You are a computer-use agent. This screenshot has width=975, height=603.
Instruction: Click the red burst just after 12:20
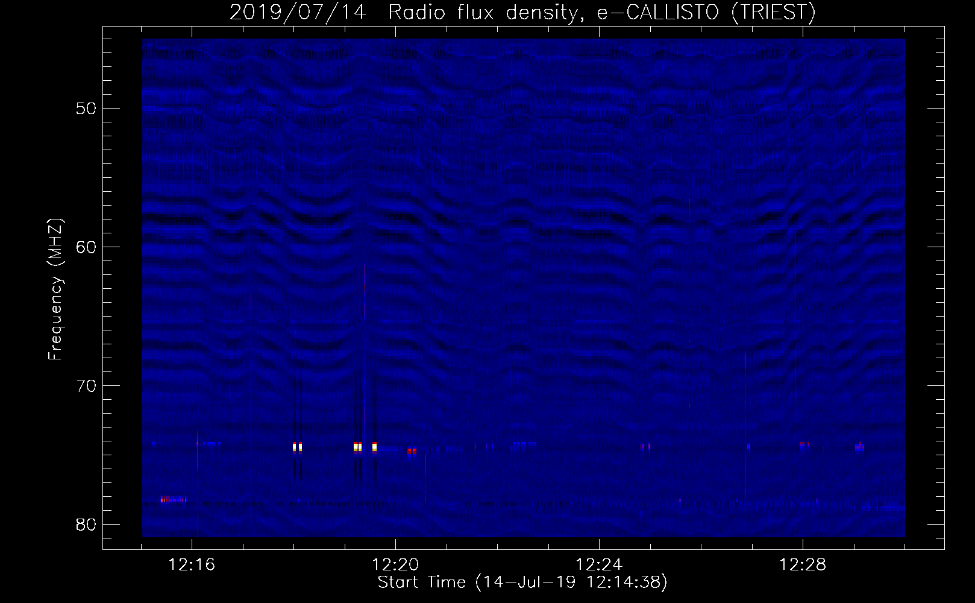pyautogui.click(x=412, y=450)
